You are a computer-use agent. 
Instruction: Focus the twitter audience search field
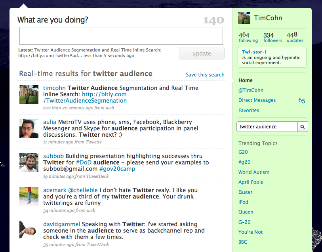tap(267, 127)
